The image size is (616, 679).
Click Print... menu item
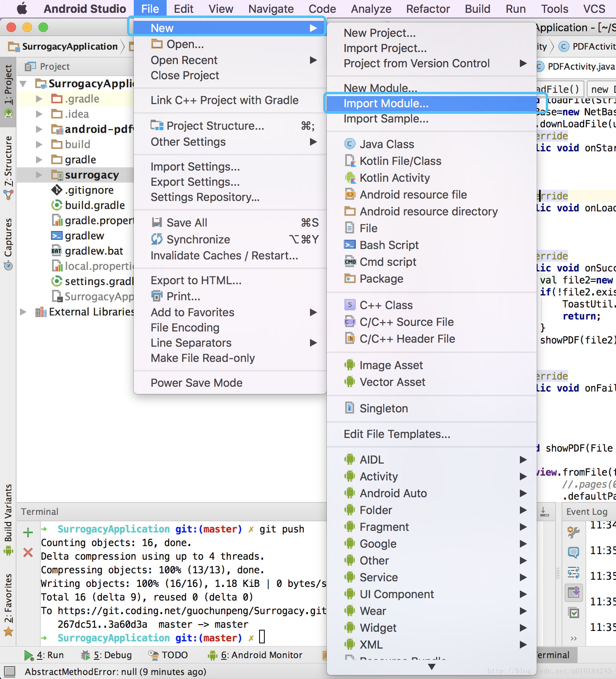(230, 296)
